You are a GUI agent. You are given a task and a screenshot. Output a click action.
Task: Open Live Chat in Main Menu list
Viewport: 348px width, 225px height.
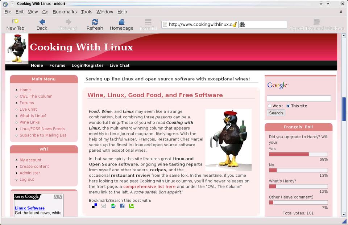click(28, 109)
